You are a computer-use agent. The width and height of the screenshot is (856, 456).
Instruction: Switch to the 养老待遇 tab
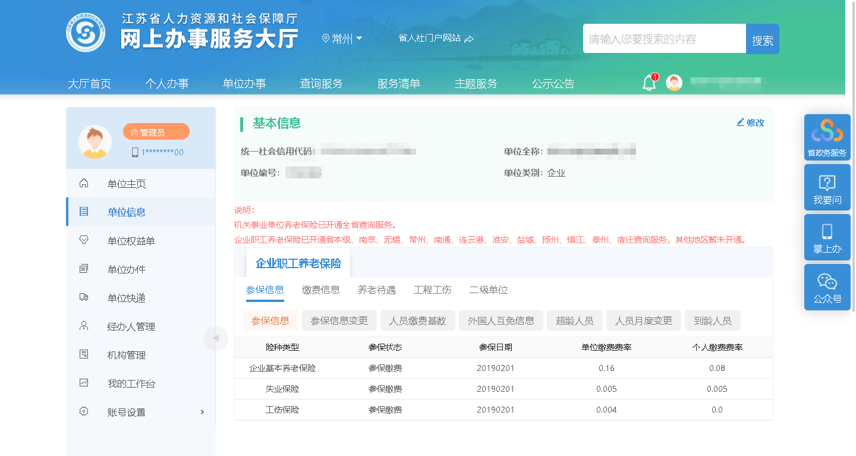click(376, 290)
